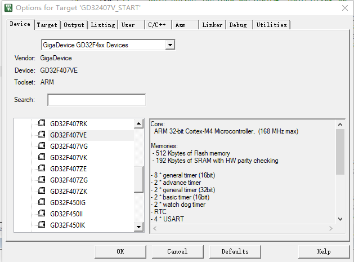The image size is (354, 262).
Task: Click description pane scroll up arrow
Action: (x=340, y=125)
